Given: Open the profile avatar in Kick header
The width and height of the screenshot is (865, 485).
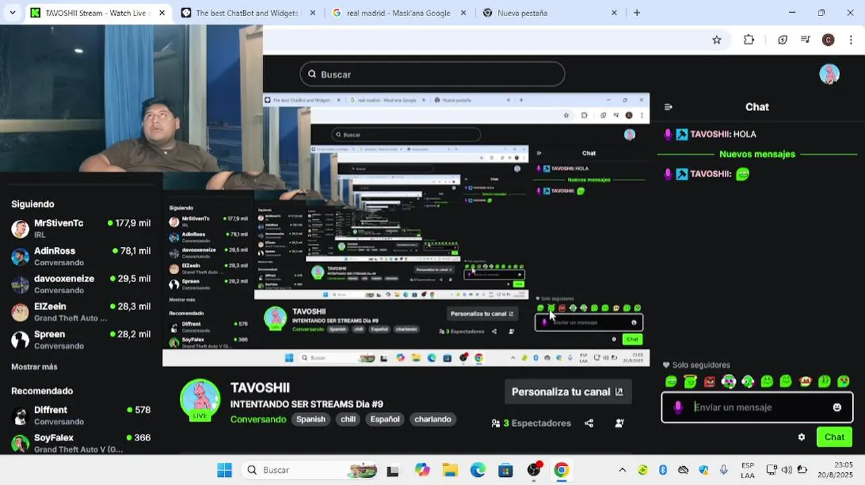Looking at the screenshot, I should (x=829, y=74).
